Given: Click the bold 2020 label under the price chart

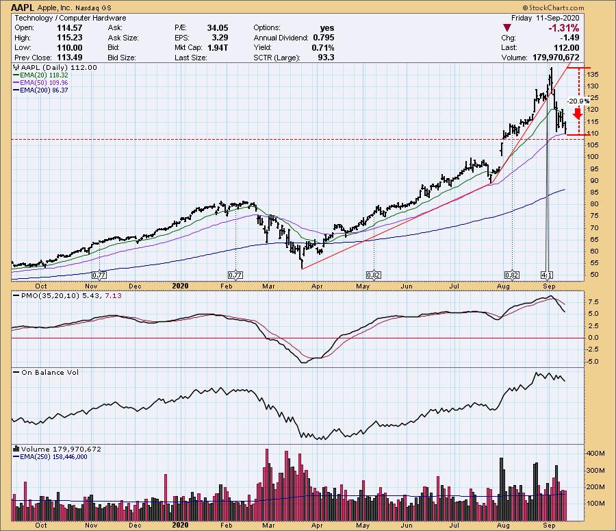Looking at the screenshot, I should tap(180, 286).
